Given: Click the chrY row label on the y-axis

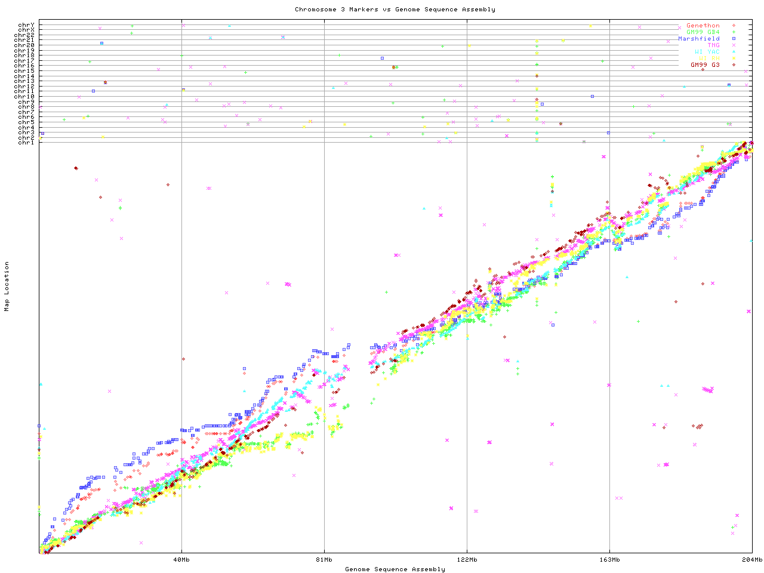Looking at the screenshot, I should [26, 24].
